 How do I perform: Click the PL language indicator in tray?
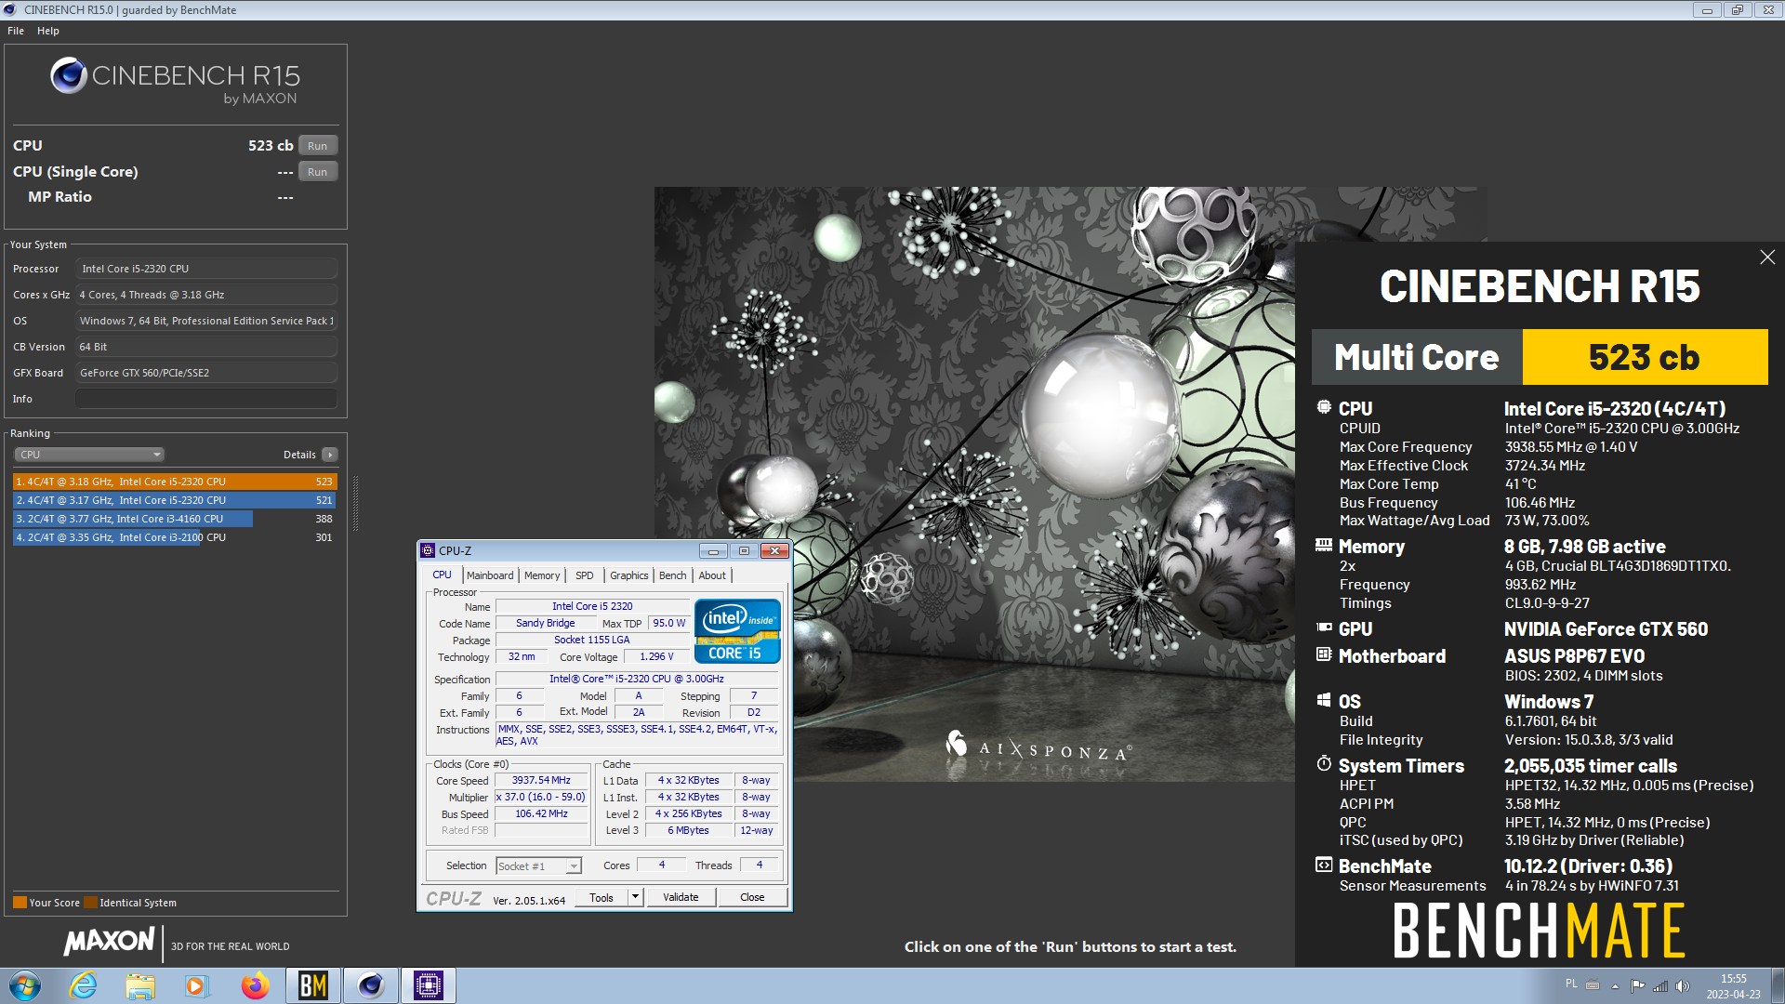click(x=1571, y=984)
